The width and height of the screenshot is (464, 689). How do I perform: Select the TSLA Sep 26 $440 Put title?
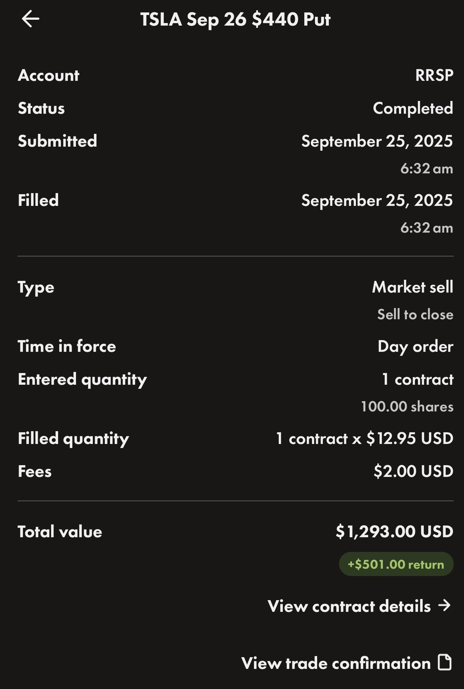(x=235, y=19)
